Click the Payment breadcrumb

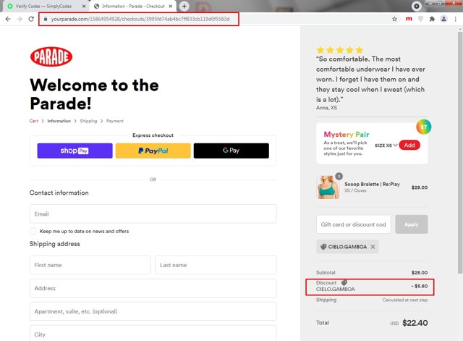(x=114, y=121)
